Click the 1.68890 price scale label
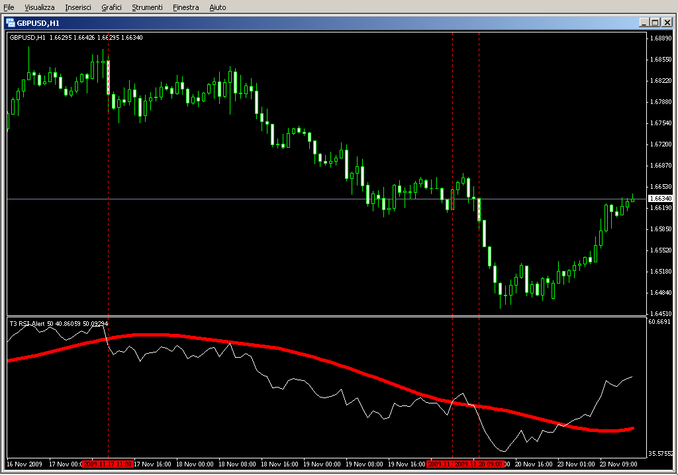Viewport: 678px width, 475px height. coord(661,38)
